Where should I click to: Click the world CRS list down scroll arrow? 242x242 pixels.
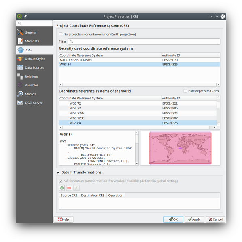click(x=218, y=124)
